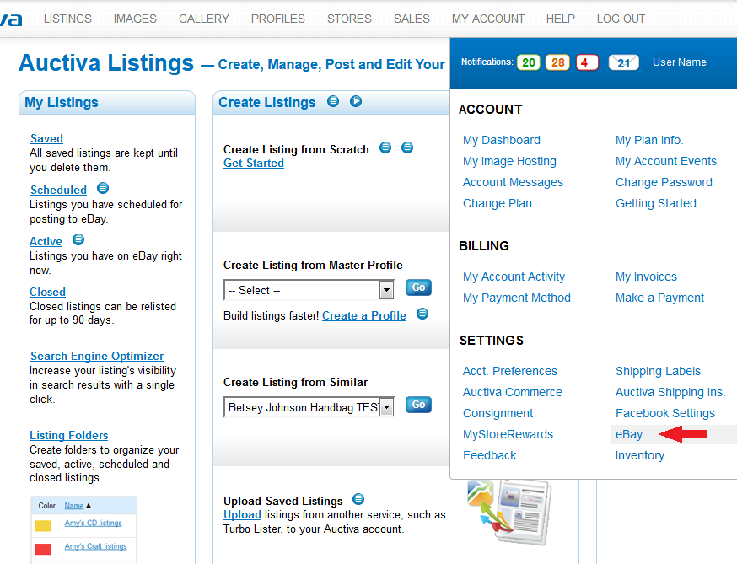
Task: Click Change Password link
Action: (x=664, y=182)
